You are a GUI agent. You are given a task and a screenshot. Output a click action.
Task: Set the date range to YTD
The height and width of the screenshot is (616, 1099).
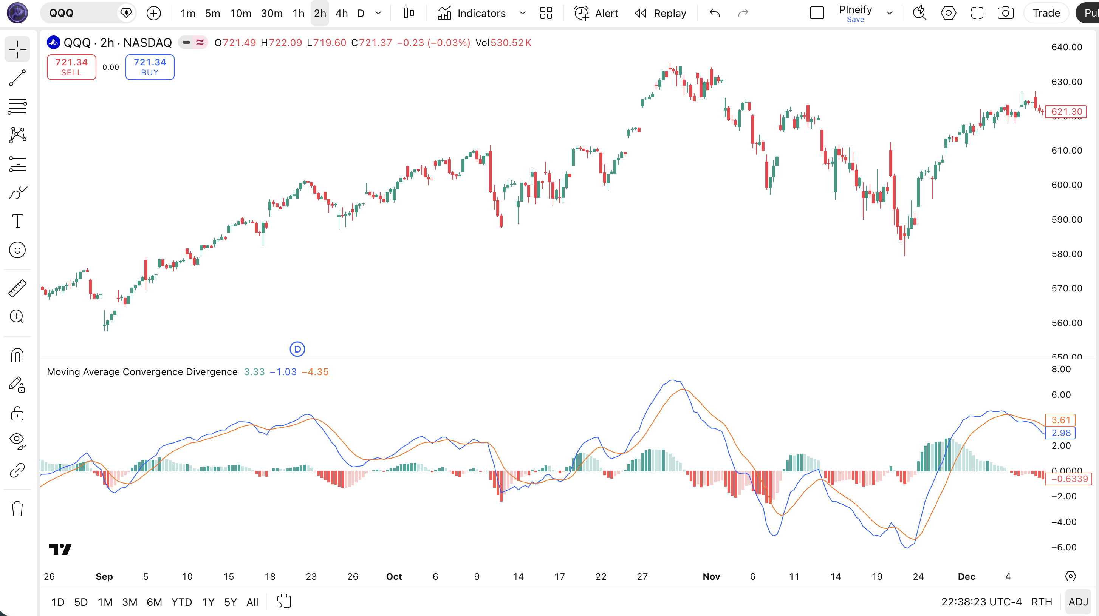coord(182,602)
